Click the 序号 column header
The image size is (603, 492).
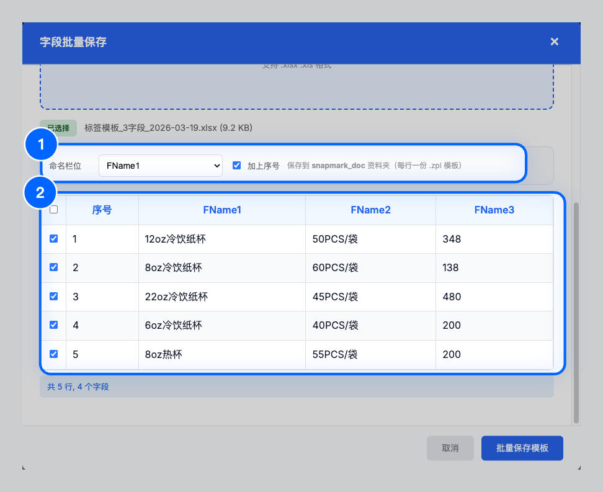pyautogui.click(x=102, y=210)
